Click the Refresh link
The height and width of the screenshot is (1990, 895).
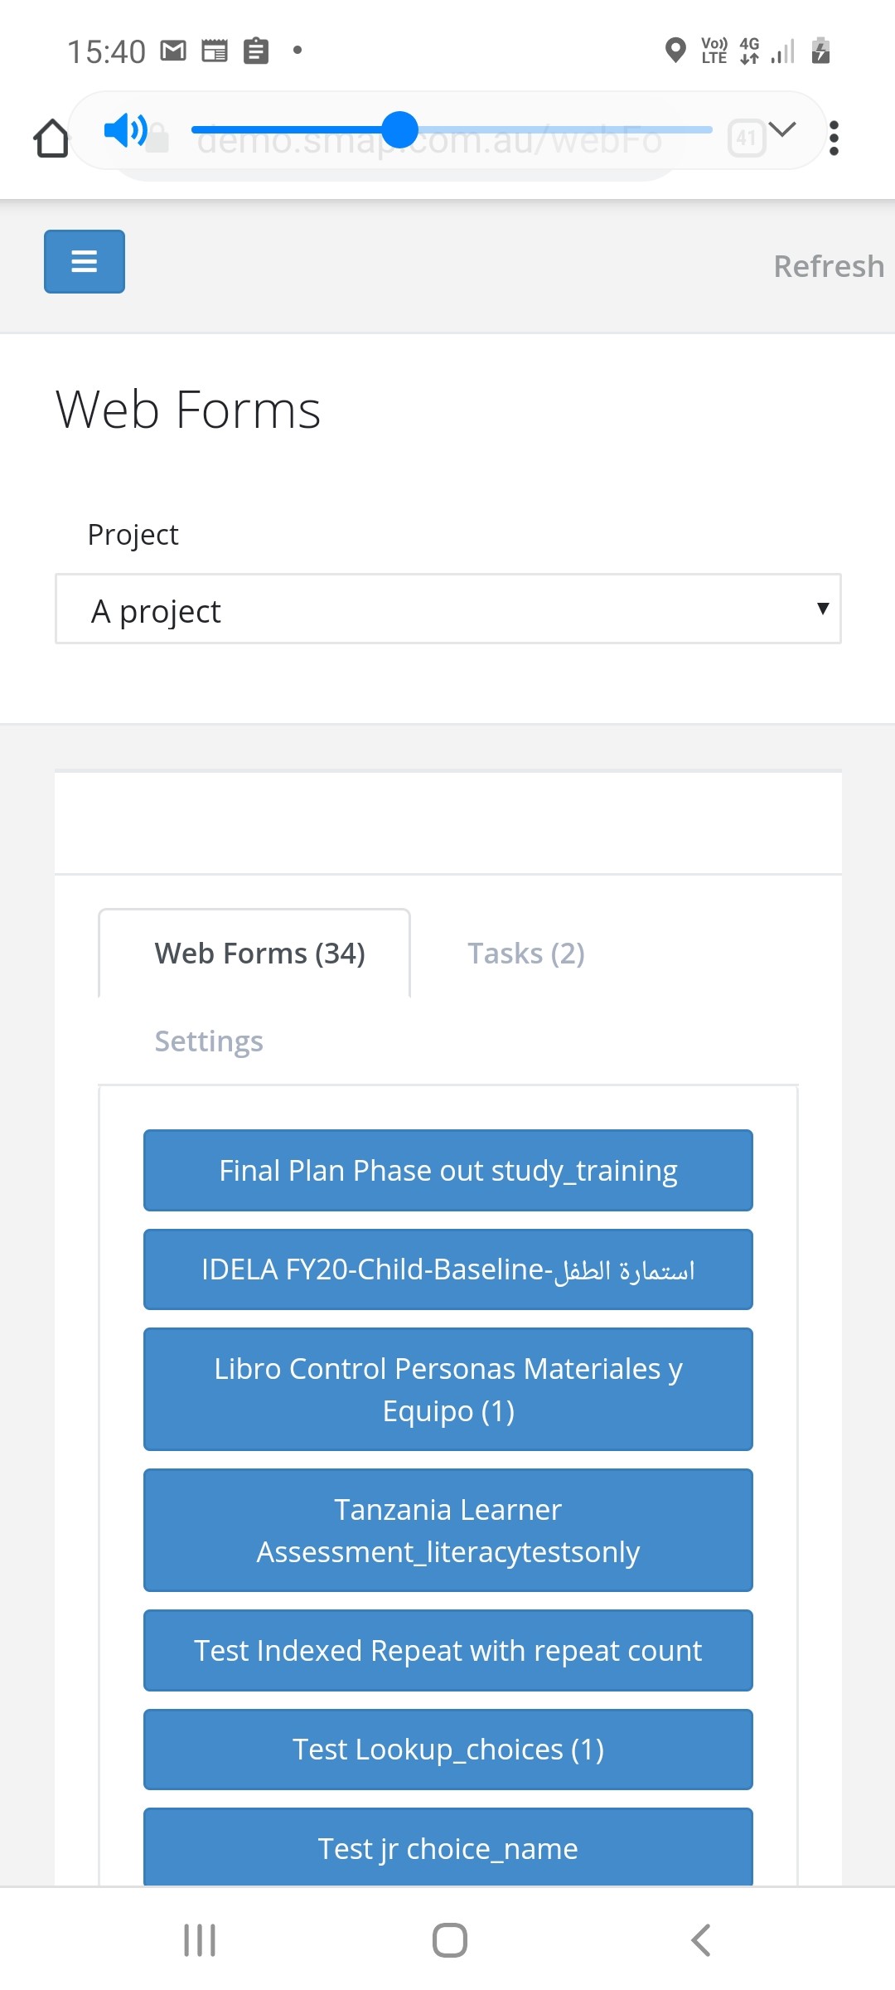[x=828, y=266]
